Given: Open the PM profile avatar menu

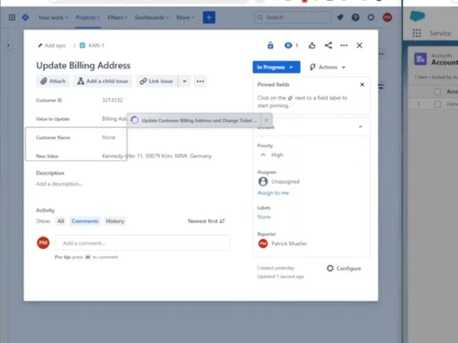Looking at the screenshot, I should coord(387,17).
